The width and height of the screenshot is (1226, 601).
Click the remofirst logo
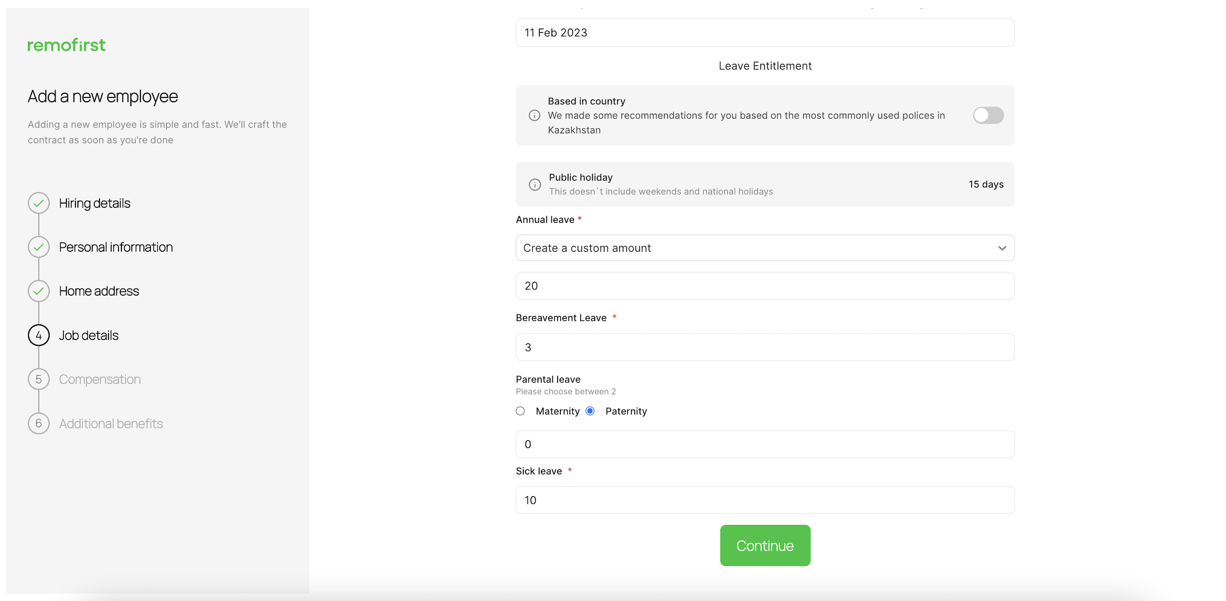(x=66, y=45)
